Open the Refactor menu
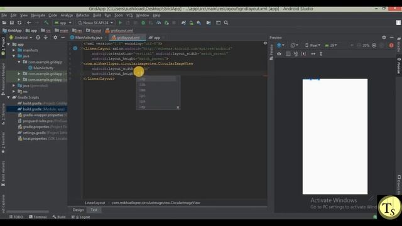This screenshot has width=402, height=226. 82,15
